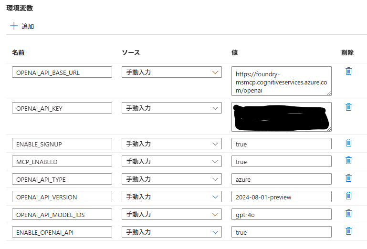Image resolution: width=367 pixels, height=249 pixels.
Task: Click trash icon for OPENAI_API_KEY row
Action: click(x=348, y=107)
